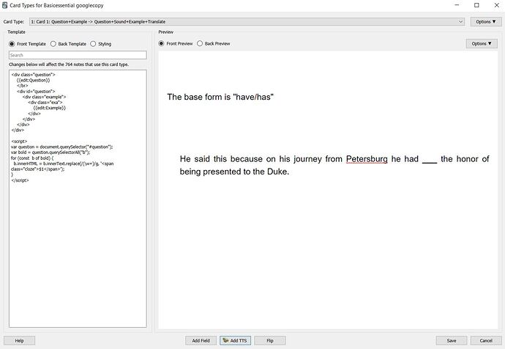Screen dimensions: 505x349
Task: Click the Anki app icon in title bar
Action: 5,5
